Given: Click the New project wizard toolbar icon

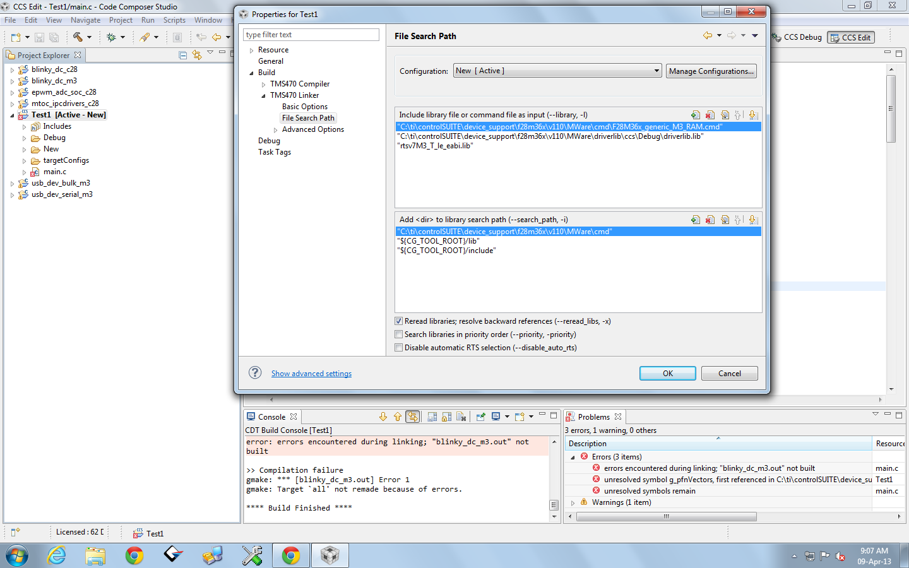Looking at the screenshot, I should click(x=16, y=37).
